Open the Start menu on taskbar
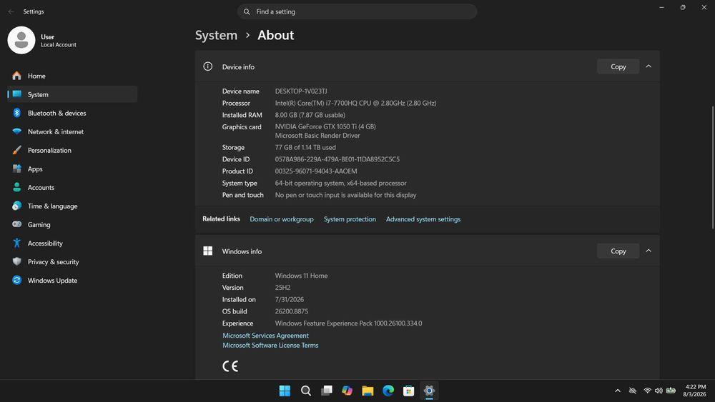Viewport: 715px width, 402px height. click(x=285, y=391)
